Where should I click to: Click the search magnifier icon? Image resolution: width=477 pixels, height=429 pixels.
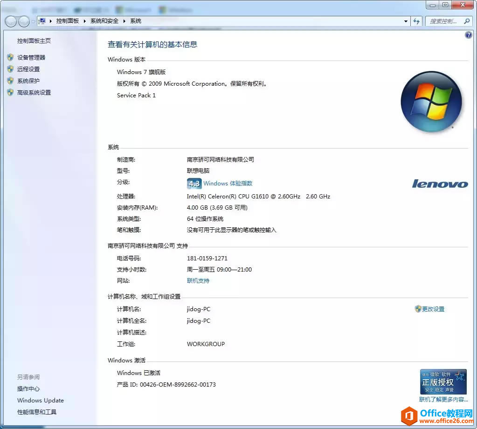tap(467, 21)
